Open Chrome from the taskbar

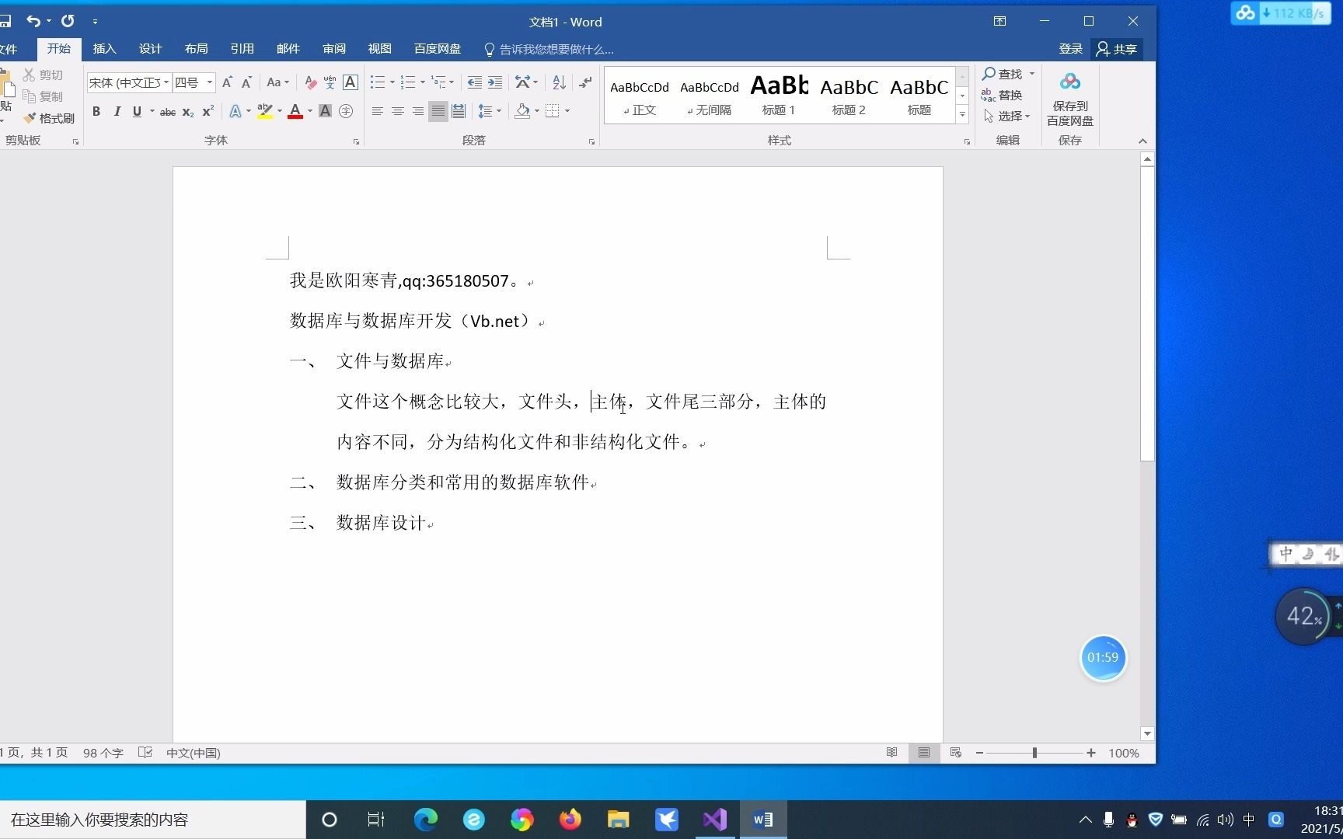coord(522,820)
